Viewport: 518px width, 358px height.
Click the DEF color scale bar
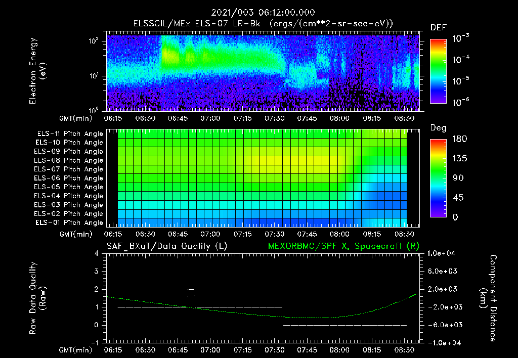[438, 71]
